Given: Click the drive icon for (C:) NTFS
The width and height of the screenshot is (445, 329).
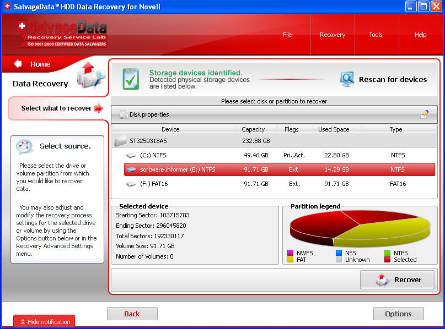Looking at the screenshot, I should point(131,156).
